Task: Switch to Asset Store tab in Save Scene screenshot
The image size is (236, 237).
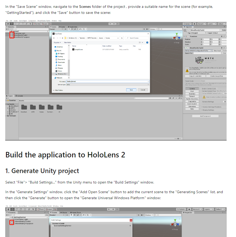Action: pyautogui.click(x=73, y=27)
